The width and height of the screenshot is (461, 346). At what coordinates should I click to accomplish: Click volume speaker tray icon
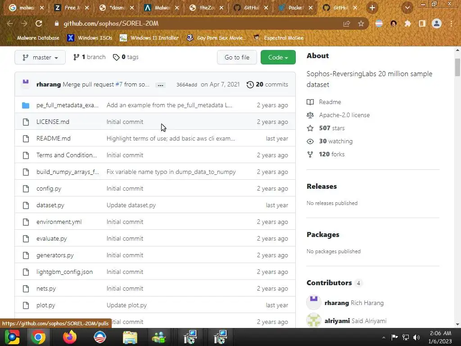tap(416, 337)
